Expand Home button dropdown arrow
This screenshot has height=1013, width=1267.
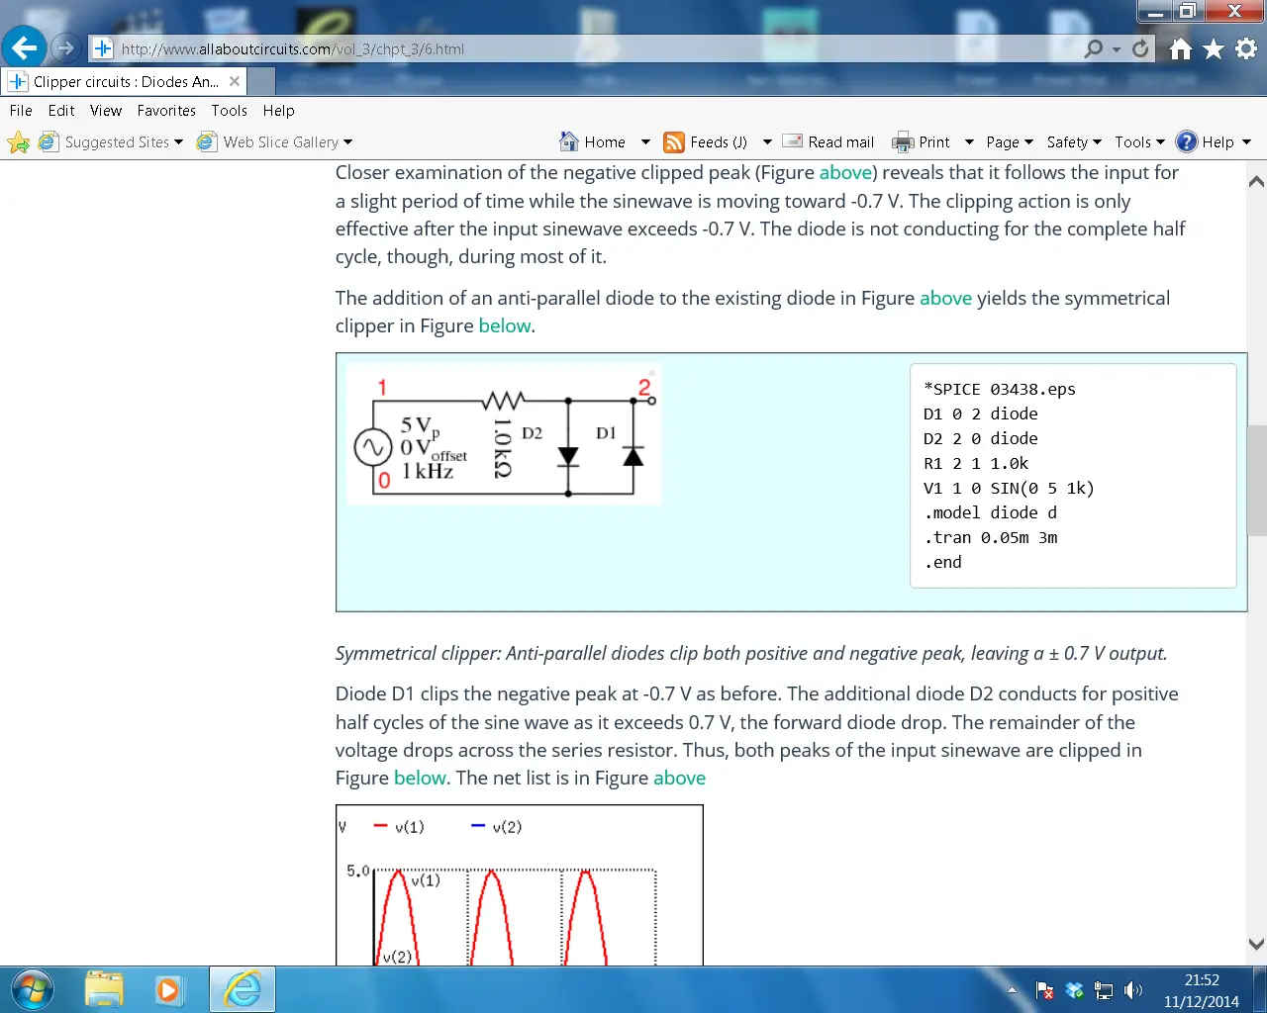tap(645, 142)
